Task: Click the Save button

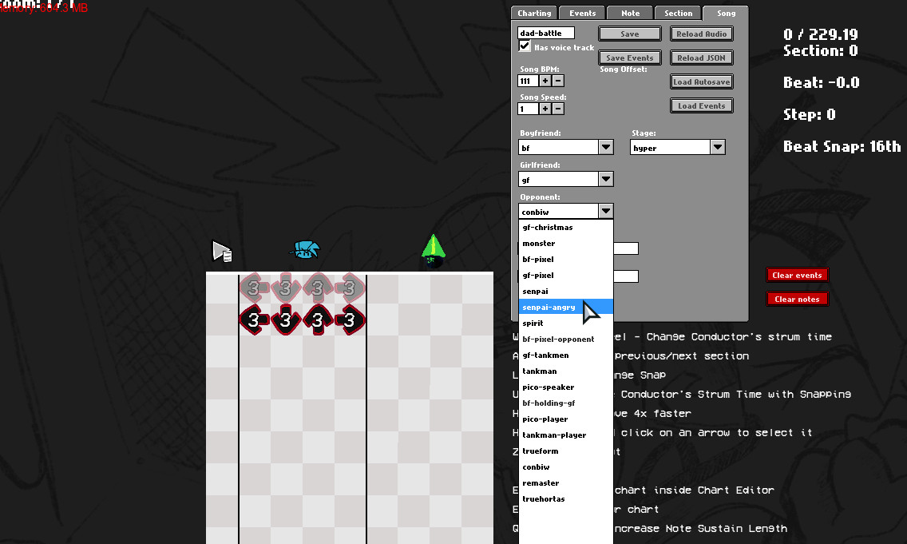Action: pyautogui.click(x=630, y=34)
